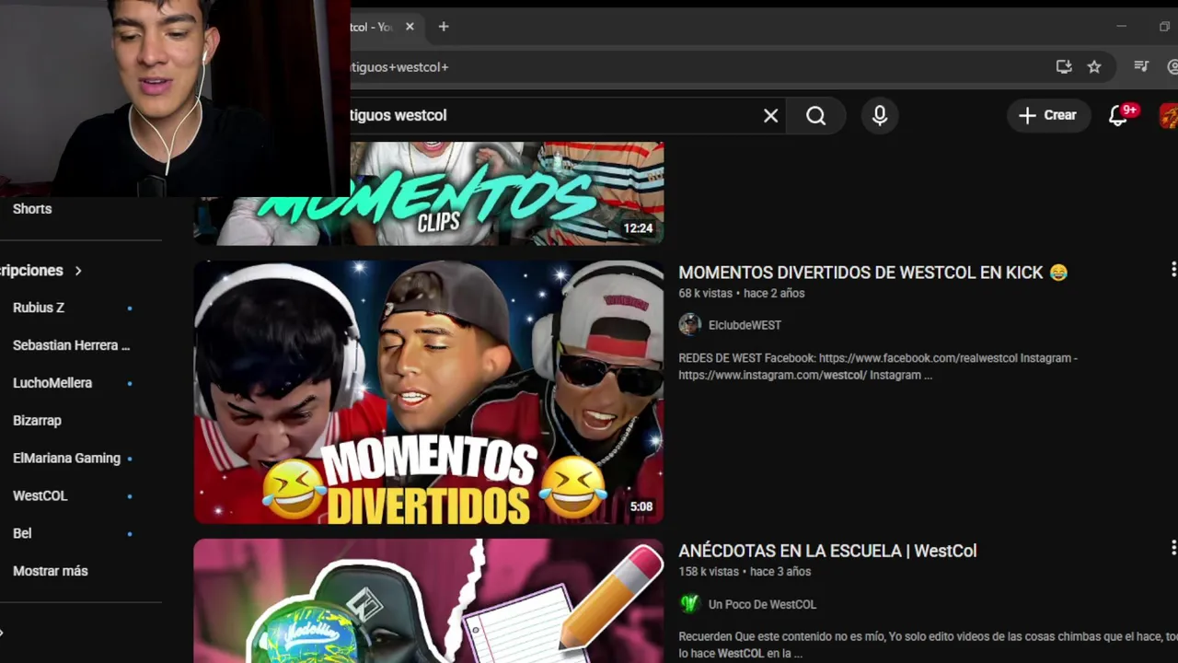Viewport: 1178px width, 663px height.
Task: Open ElclubdeWEST channel avatar
Action: click(x=689, y=325)
